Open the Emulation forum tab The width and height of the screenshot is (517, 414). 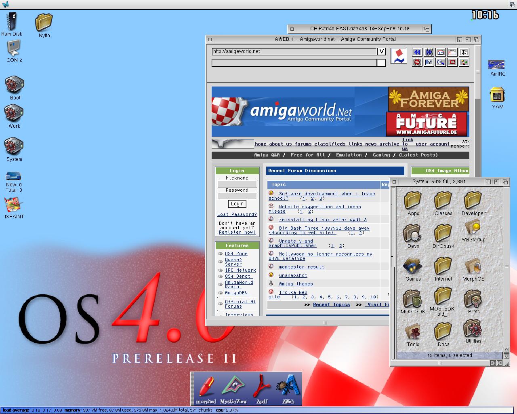(x=349, y=155)
